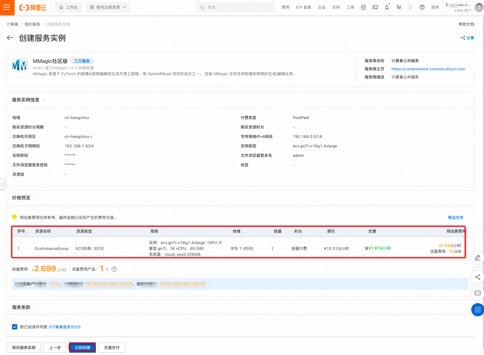
Task: Select the 省¥7.815/小时 discount cell
Action: (378, 248)
